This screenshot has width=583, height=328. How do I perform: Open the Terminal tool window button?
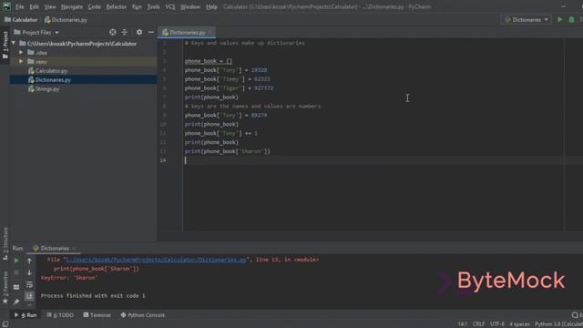coord(97,315)
